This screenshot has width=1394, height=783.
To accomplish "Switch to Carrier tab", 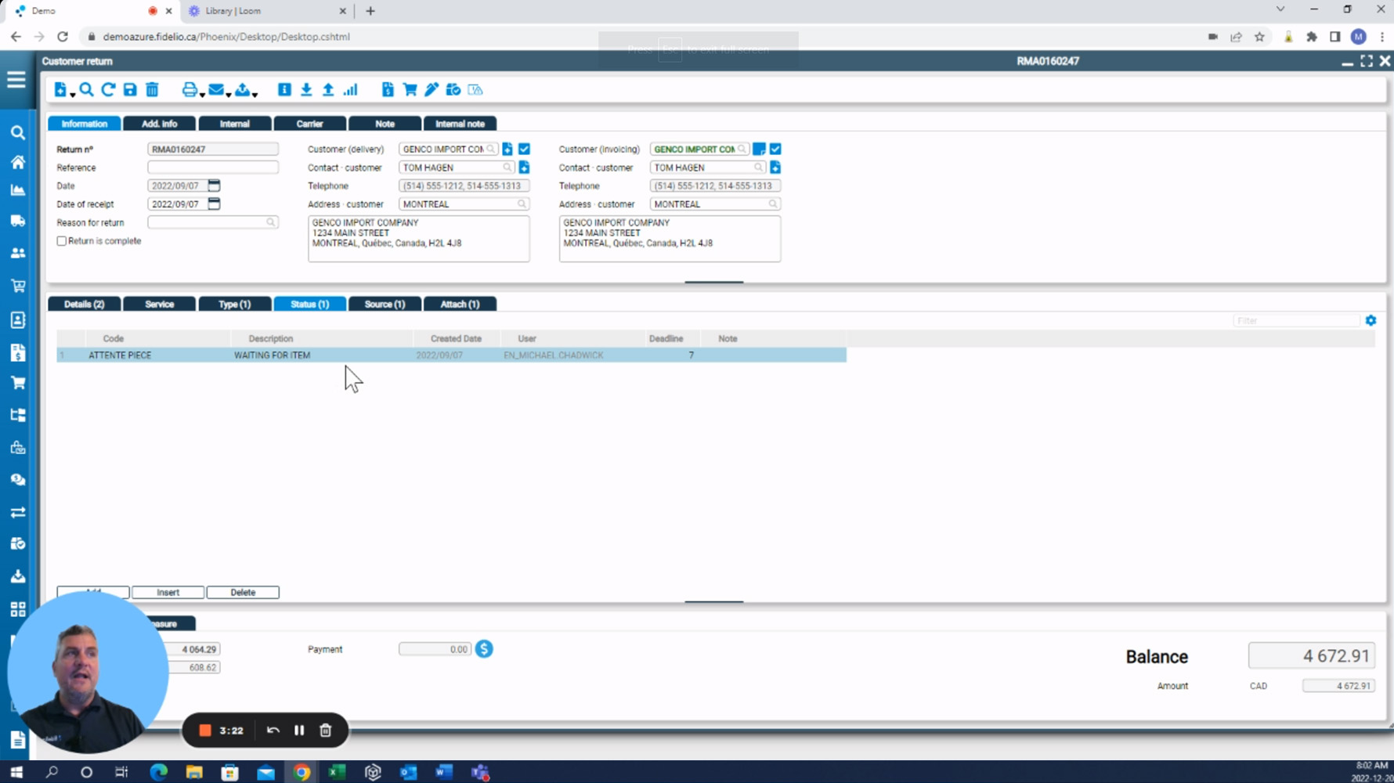I will coord(309,124).
